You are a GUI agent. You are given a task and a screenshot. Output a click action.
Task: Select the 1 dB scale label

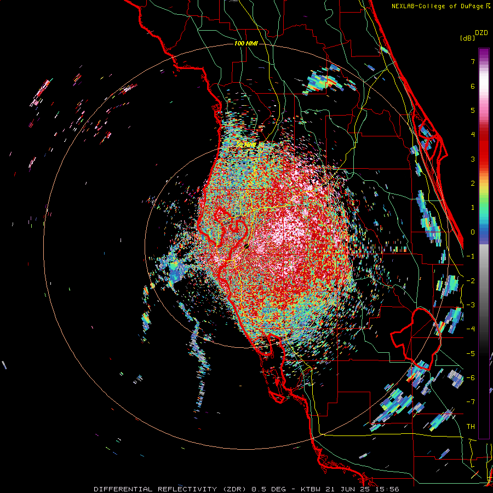click(x=473, y=208)
